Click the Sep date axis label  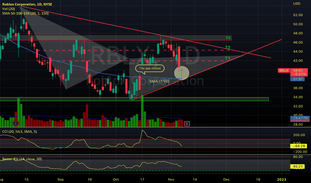click(x=60, y=179)
